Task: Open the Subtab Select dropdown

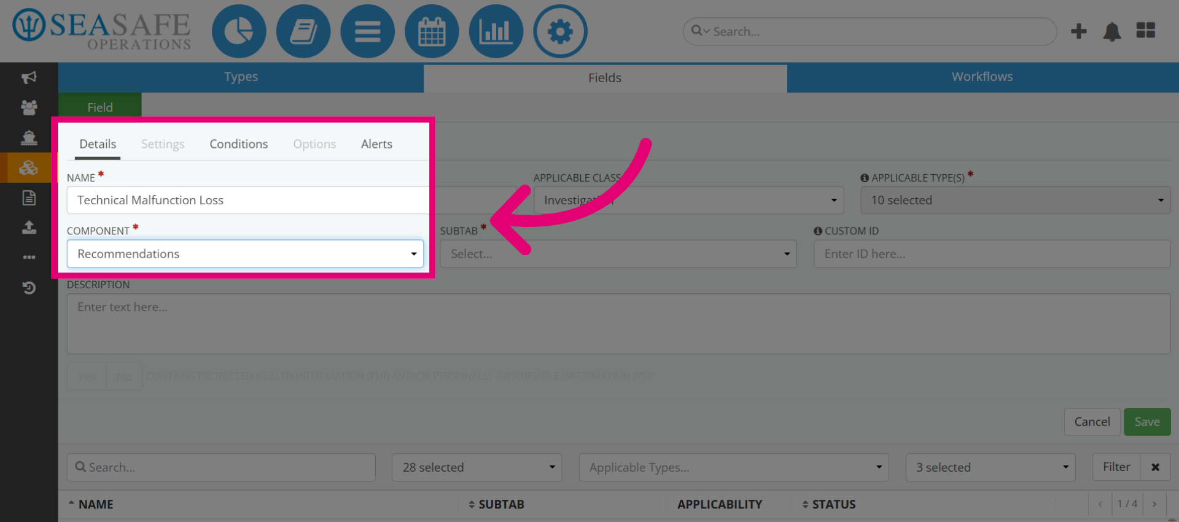Action: click(x=618, y=254)
